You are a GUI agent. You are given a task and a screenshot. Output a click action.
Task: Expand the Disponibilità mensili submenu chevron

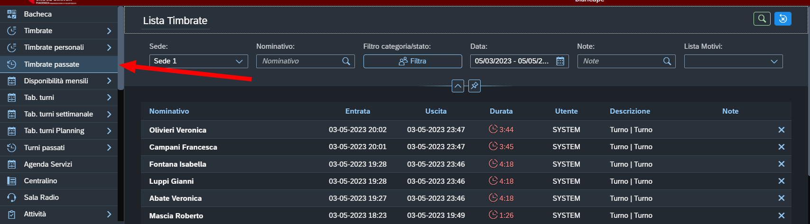click(x=109, y=81)
